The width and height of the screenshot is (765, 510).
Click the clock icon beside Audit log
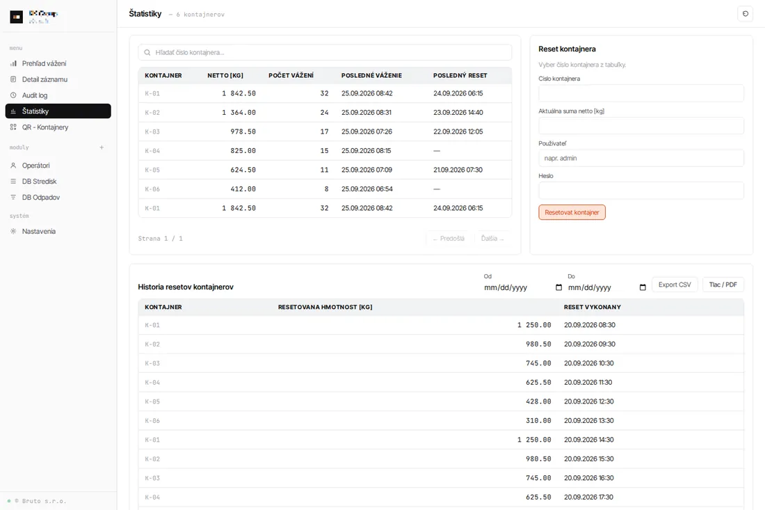[13, 95]
